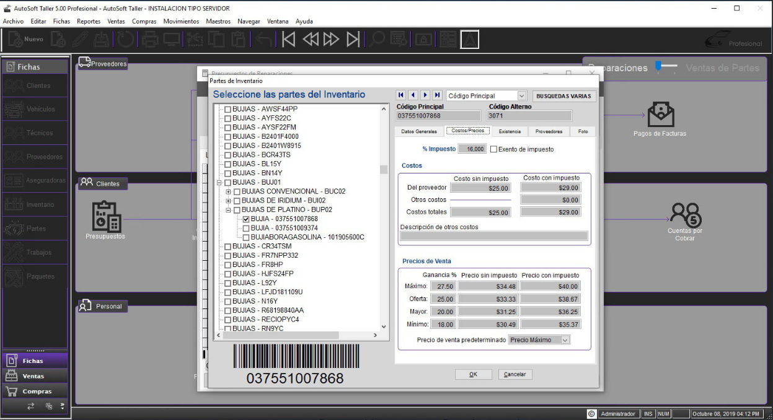The height and width of the screenshot is (420, 773).
Task: Uncheck BUJIA - 037551007868 checkbox
Action: [246, 219]
